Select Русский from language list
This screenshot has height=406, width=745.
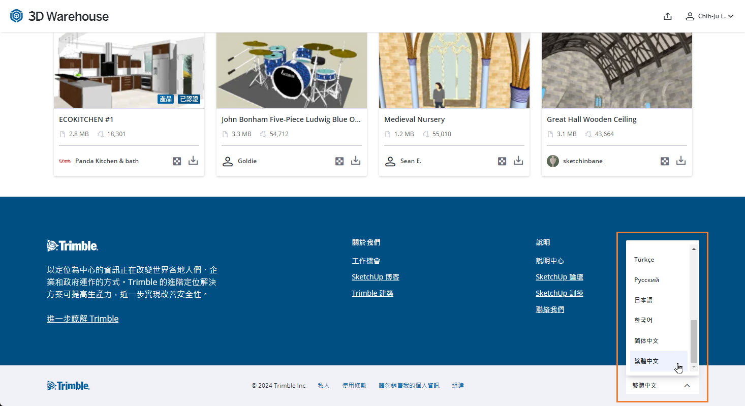[659, 280]
